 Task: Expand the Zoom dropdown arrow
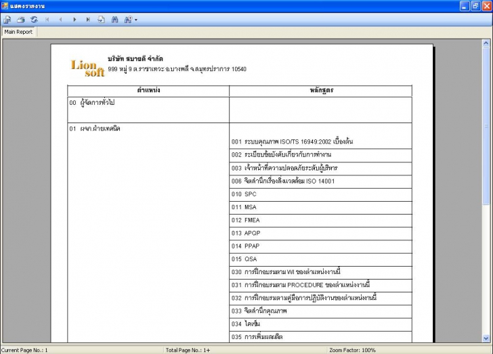[136, 20]
